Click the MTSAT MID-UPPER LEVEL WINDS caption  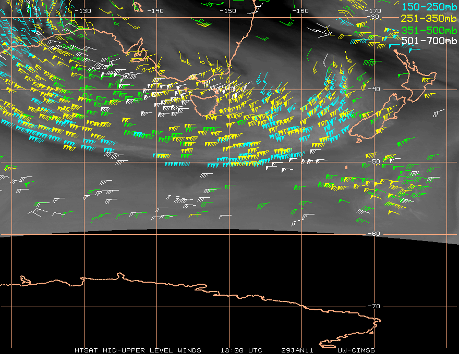138,350
